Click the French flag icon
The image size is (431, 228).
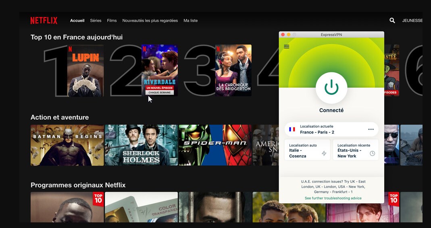[292, 129]
